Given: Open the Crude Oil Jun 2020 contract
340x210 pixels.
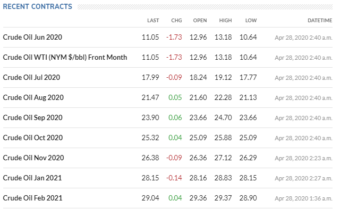Looking at the screenshot, I should pyautogui.click(x=32, y=37).
